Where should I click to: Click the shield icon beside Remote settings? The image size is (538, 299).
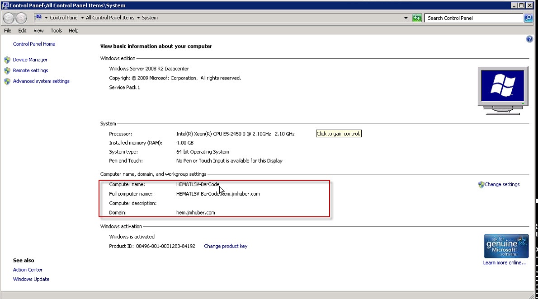click(7, 70)
